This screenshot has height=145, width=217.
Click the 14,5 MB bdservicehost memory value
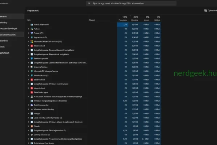[x=135, y=88]
